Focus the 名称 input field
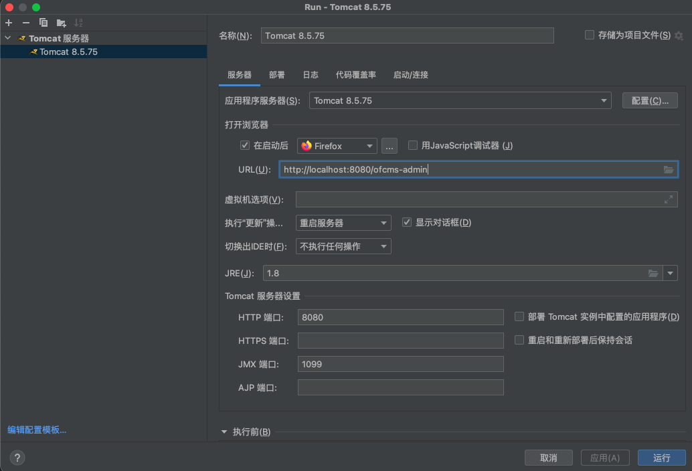Image resolution: width=692 pixels, height=471 pixels. 408,35
